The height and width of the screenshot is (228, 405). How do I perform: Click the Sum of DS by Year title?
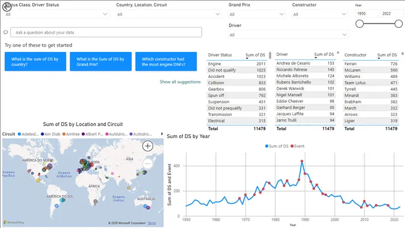189,136
